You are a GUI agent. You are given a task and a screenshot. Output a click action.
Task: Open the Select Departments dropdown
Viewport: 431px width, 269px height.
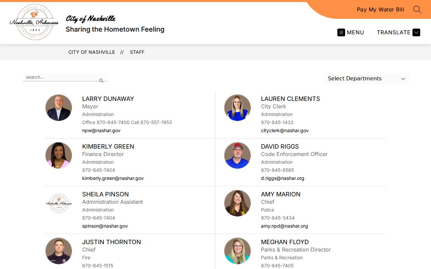(x=367, y=79)
